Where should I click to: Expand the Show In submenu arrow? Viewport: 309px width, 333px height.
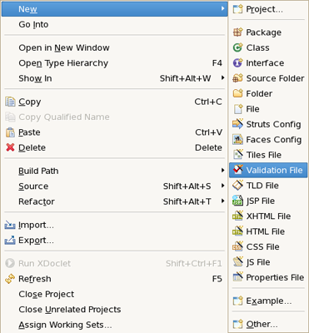click(222, 78)
